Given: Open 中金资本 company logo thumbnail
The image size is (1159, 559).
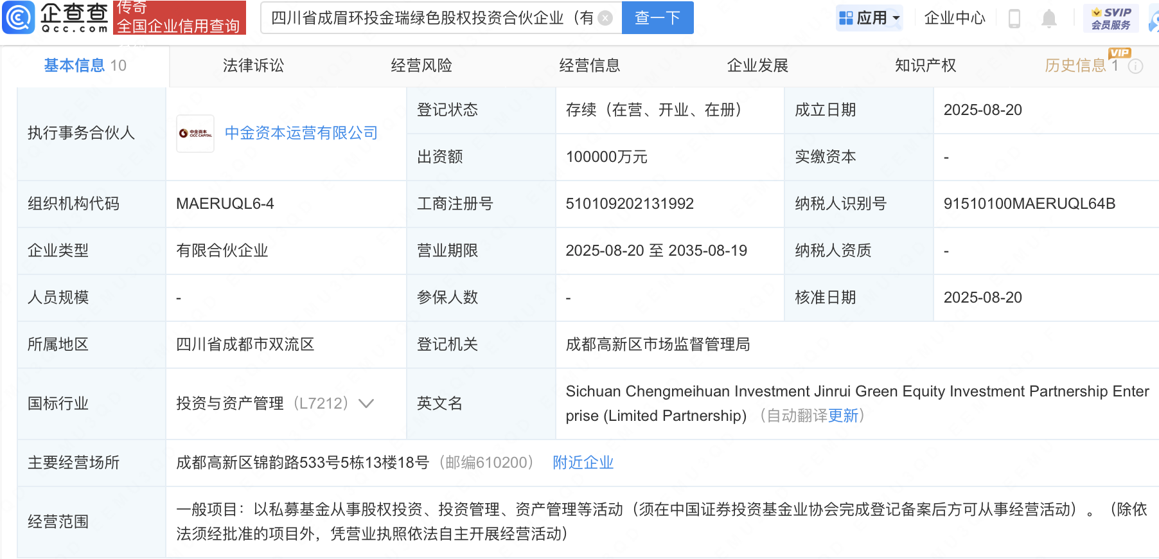Looking at the screenshot, I should pyautogui.click(x=195, y=134).
